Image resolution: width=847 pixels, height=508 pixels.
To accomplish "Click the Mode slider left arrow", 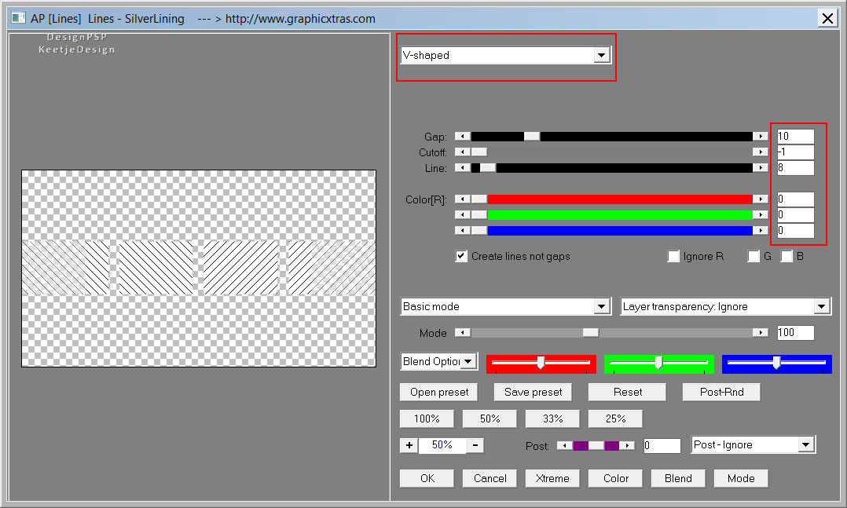I will click(x=463, y=333).
